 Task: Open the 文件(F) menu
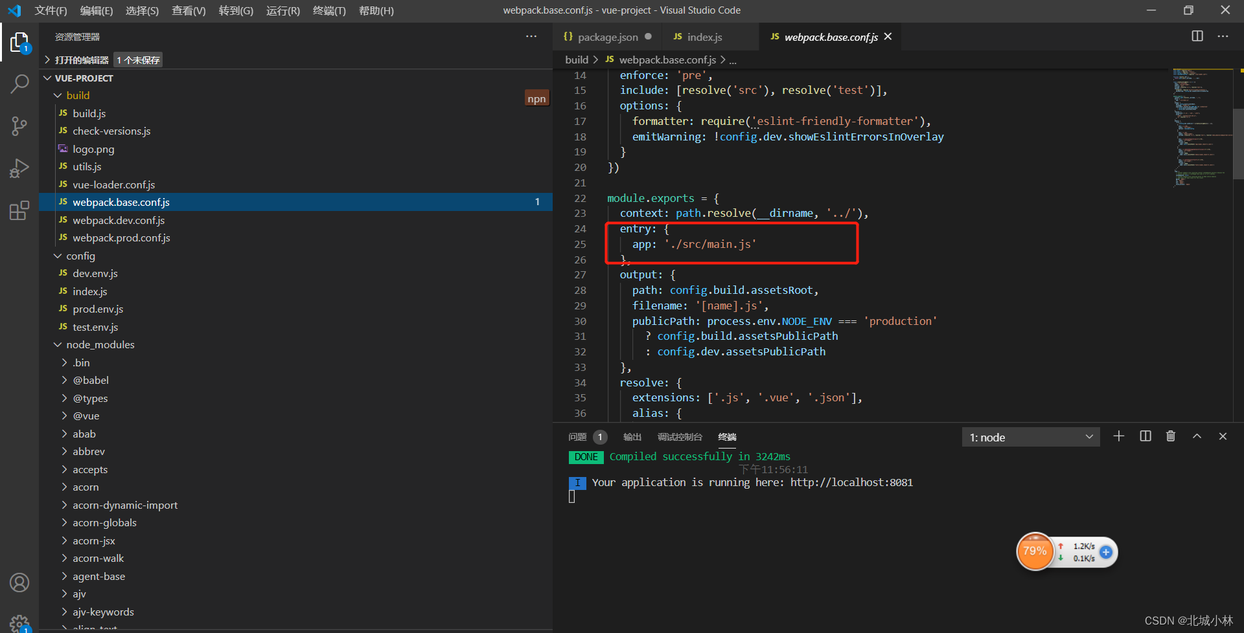[x=51, y=10]
